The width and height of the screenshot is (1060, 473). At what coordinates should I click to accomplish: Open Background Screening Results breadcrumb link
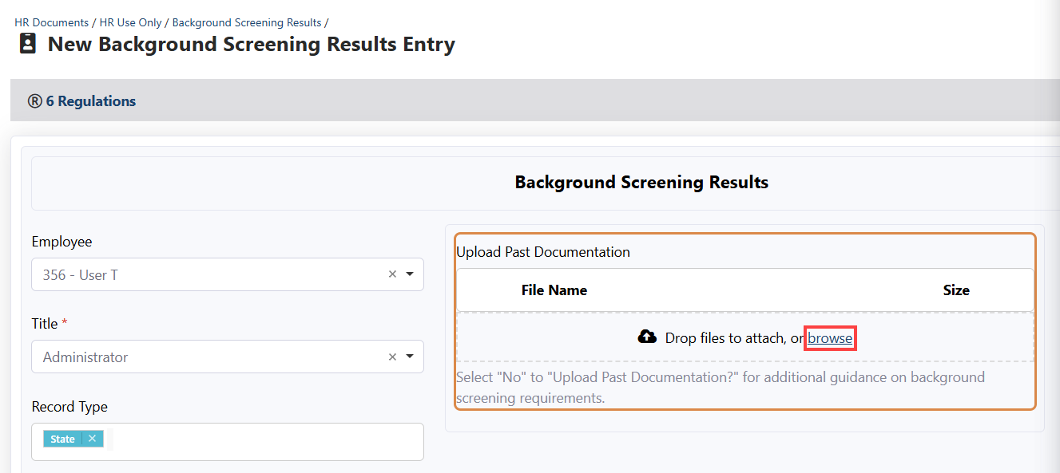click(247, 22)
